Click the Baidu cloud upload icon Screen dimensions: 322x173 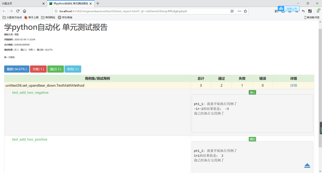281,8
